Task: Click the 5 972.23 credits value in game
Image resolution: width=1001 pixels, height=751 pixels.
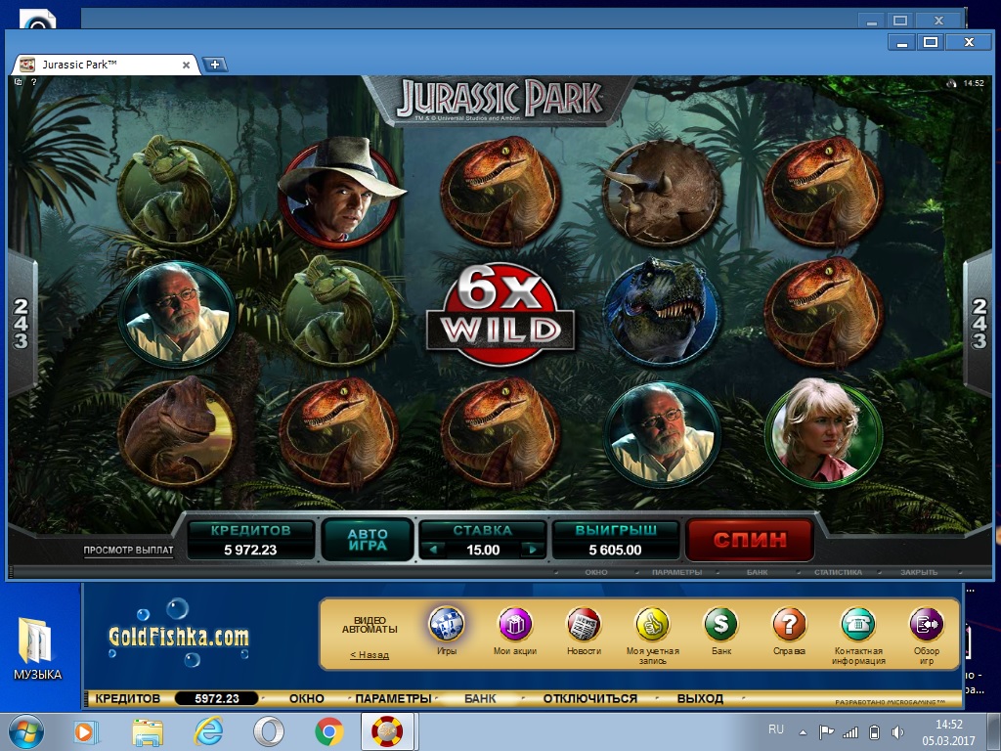Action: click(x=250, y=550)
